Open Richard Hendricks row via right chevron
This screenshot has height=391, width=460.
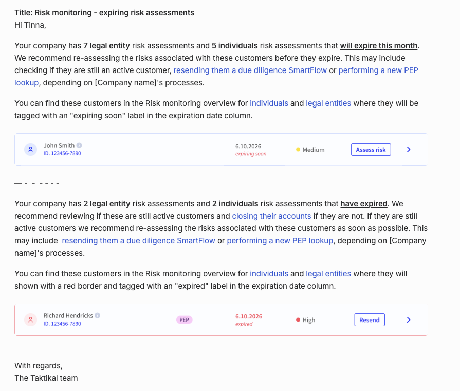click(409, 320)
